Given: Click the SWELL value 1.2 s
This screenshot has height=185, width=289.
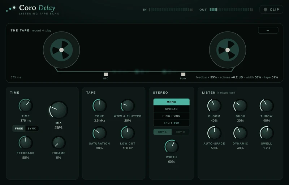Looking at the screenshot, I should click(267, 148).
